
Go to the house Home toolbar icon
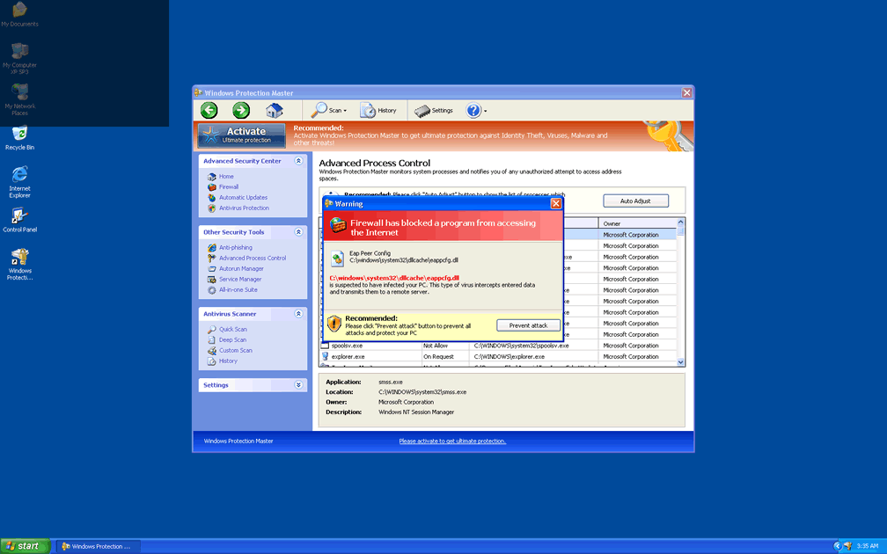click(x=275, y=110)
